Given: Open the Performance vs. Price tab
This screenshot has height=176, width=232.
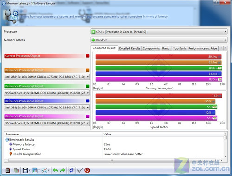Looking at the screenshot, I should click(x=203, y=48).
